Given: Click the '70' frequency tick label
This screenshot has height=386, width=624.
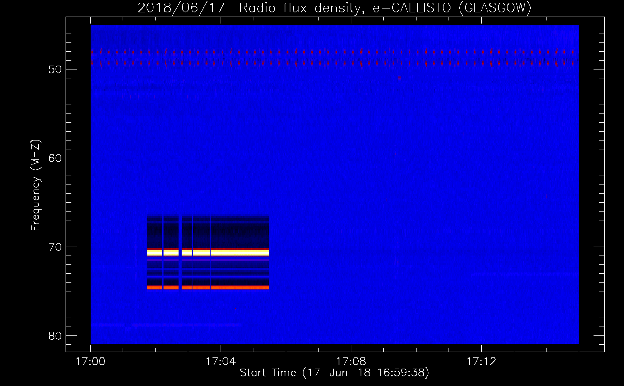Looking at the screenshot, I should coord(55,247).
